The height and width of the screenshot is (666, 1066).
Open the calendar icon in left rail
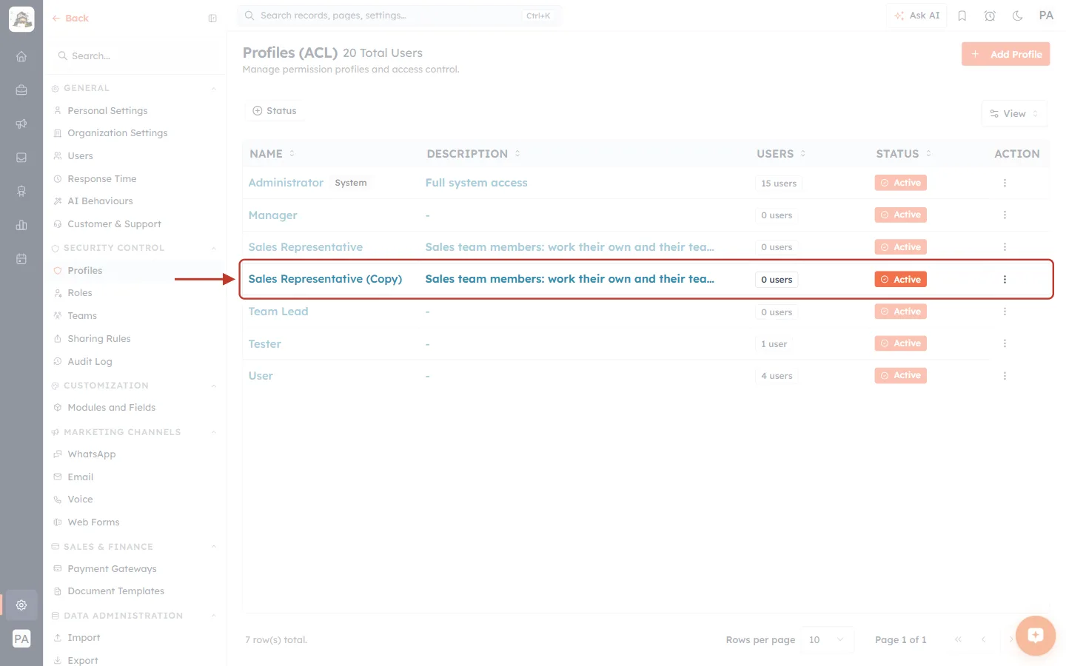tap(21, 259)
